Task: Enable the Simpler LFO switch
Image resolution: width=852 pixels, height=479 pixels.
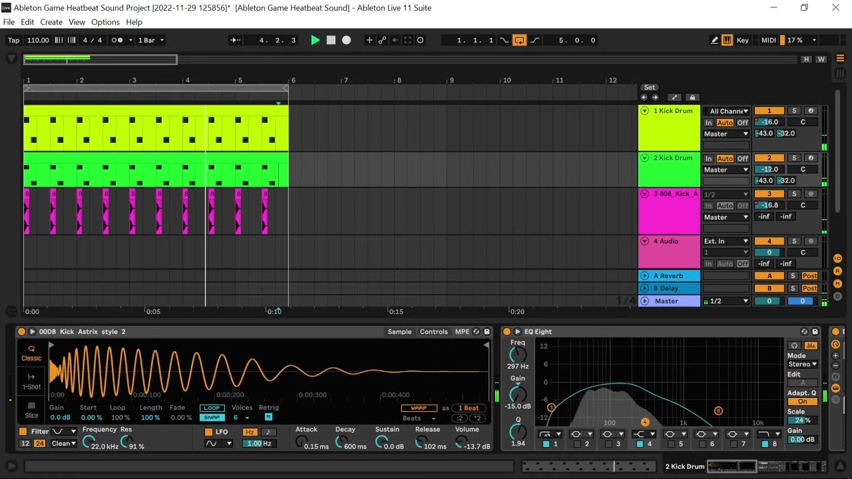Action: (x=208, y=432)
